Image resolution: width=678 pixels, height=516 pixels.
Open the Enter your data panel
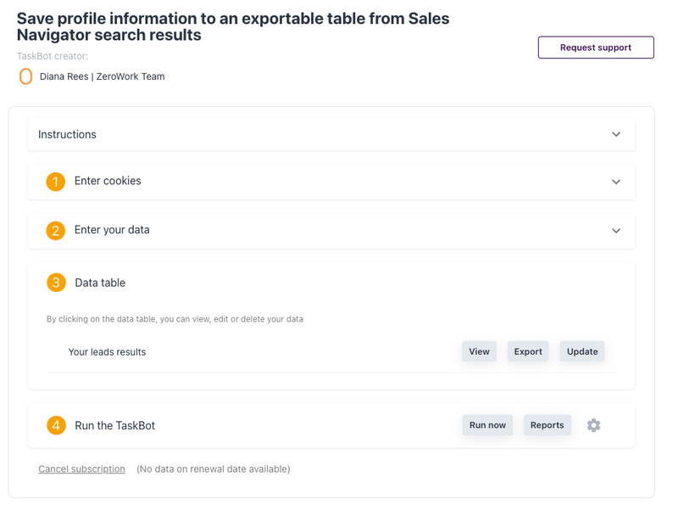point(616,230)
